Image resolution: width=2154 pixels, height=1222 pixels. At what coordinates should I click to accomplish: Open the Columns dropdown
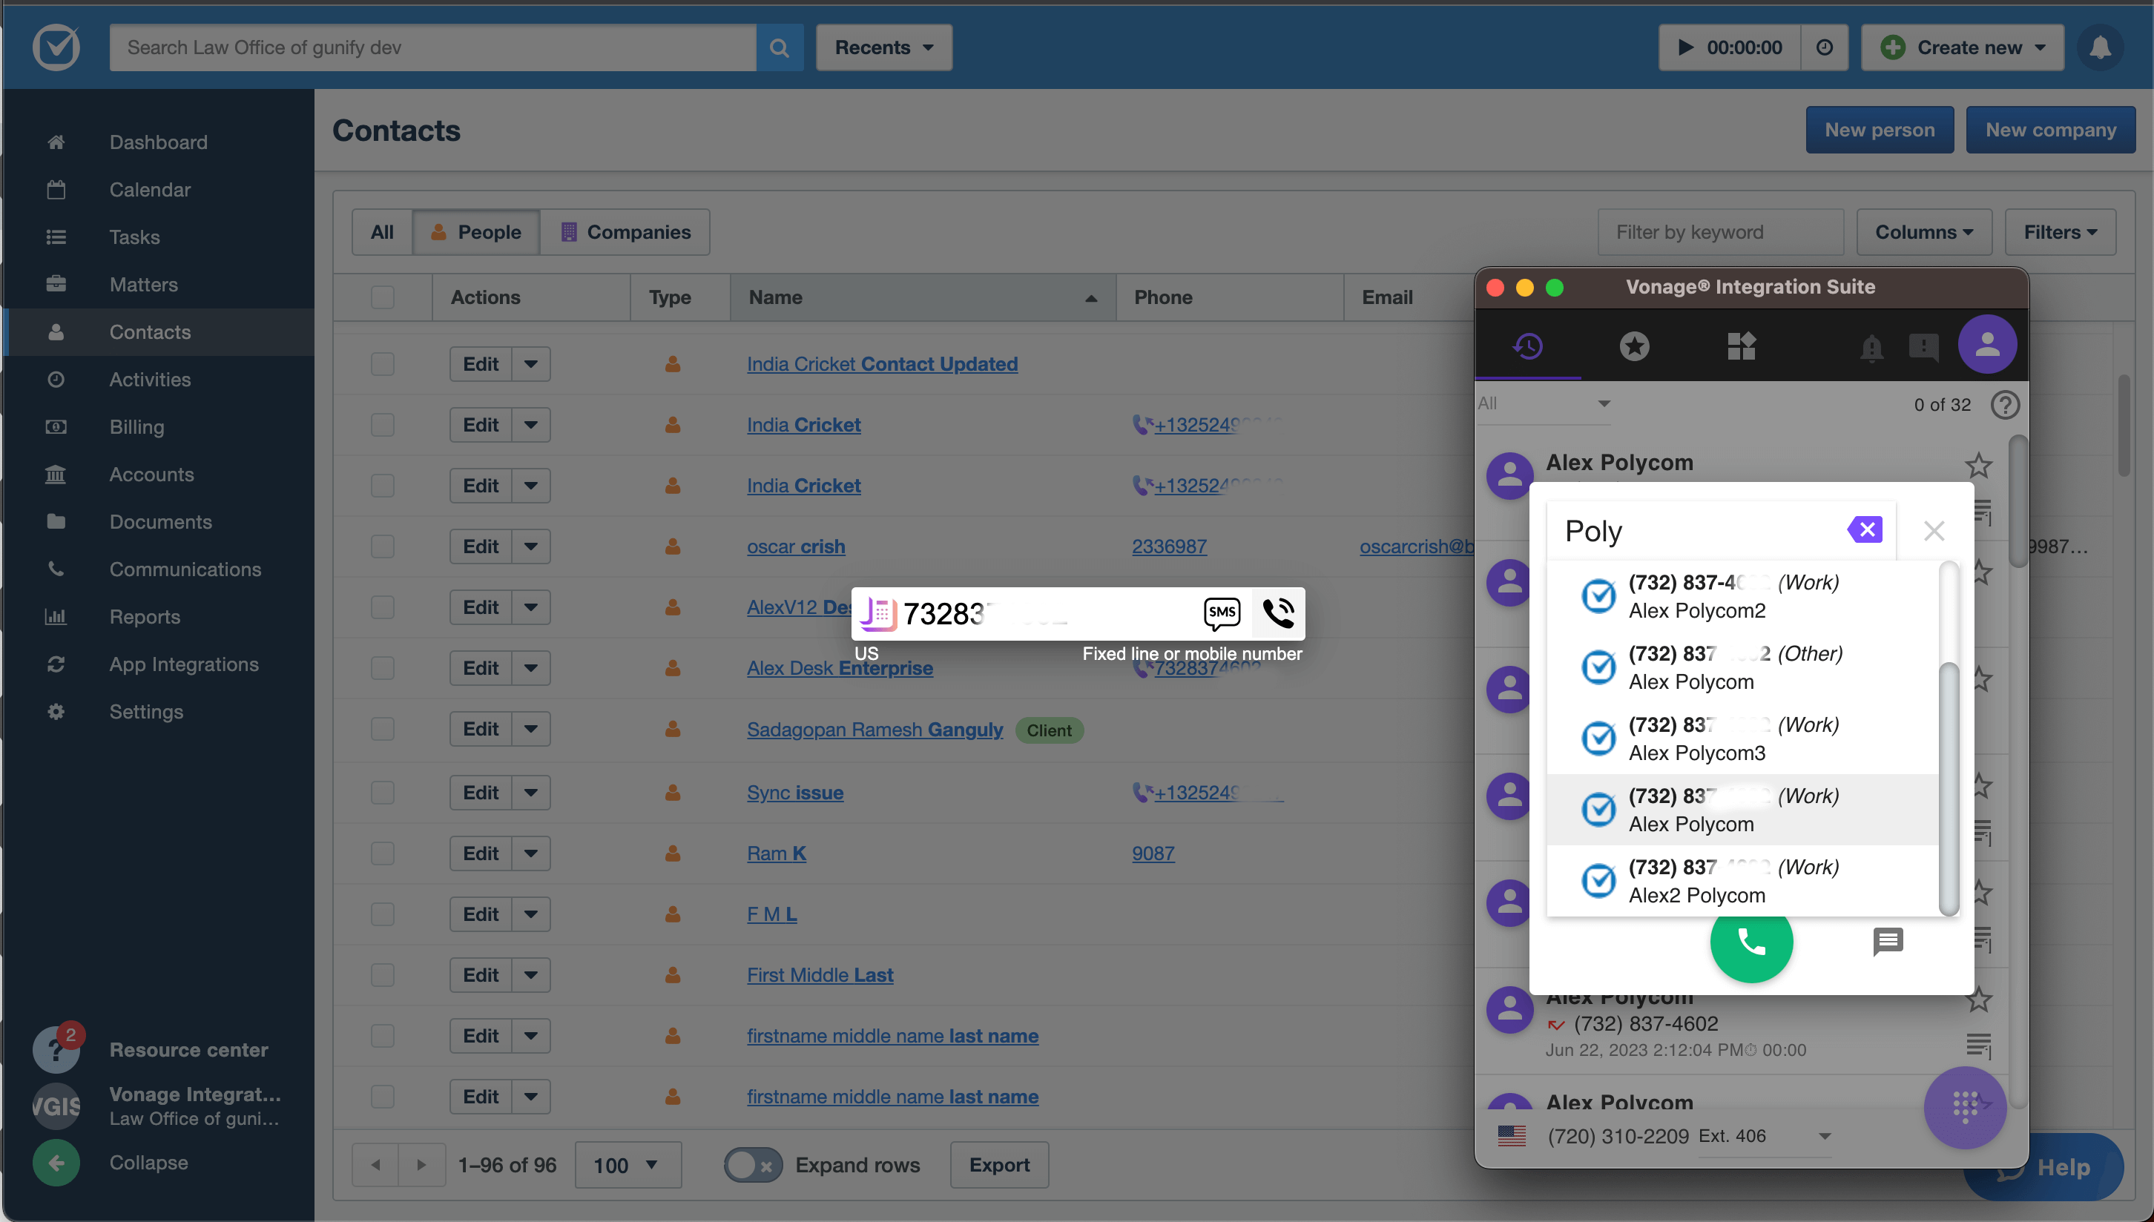[1923, 233]
